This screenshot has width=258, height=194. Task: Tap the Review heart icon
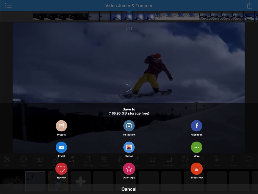61,169
